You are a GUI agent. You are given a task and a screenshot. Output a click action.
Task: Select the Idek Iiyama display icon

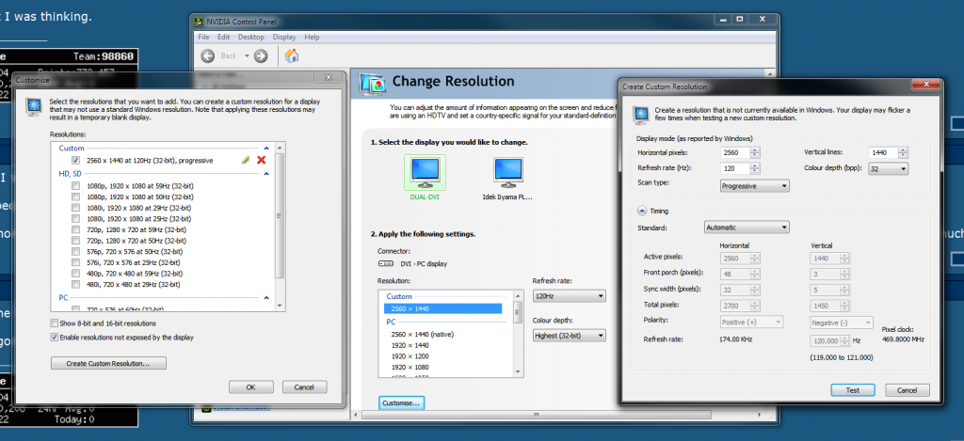510,171
